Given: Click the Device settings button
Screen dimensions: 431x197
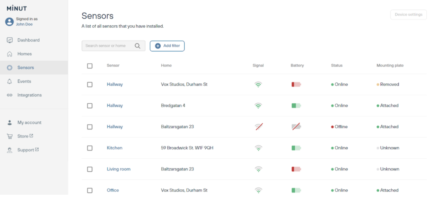Looking at the screenshot, I should 408,15.
